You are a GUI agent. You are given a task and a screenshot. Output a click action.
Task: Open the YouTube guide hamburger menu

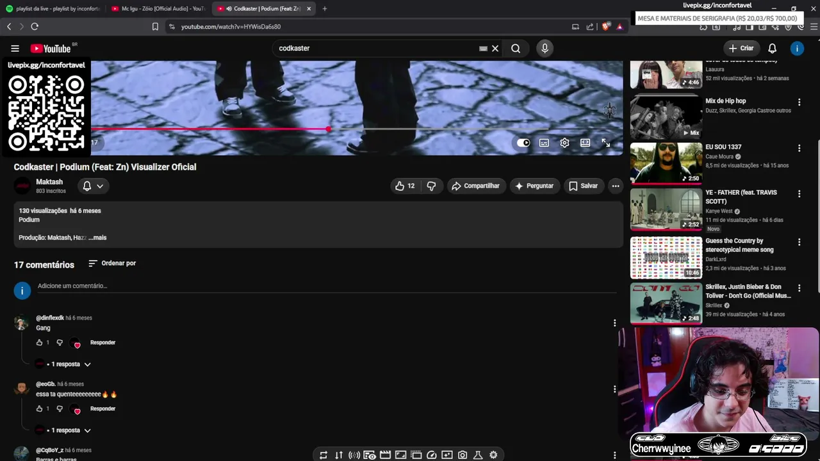(x=15, y=49)
